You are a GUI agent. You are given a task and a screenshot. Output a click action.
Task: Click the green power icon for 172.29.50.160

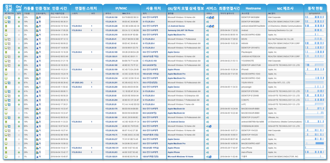tap(19, 118)
